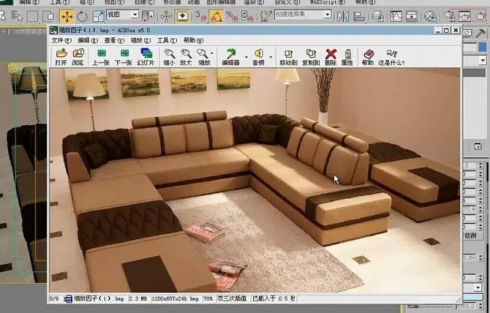This screenshot has height=313, width=490.
Task: Open Render Setup teapot icon
Action: [x=449, y=16]
